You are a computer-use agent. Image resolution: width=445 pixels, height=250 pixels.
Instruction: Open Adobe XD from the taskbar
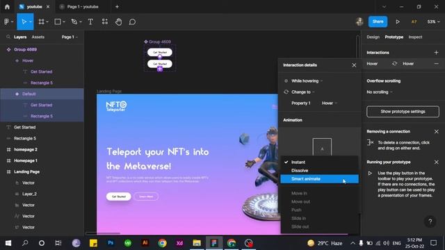point(179,243)
